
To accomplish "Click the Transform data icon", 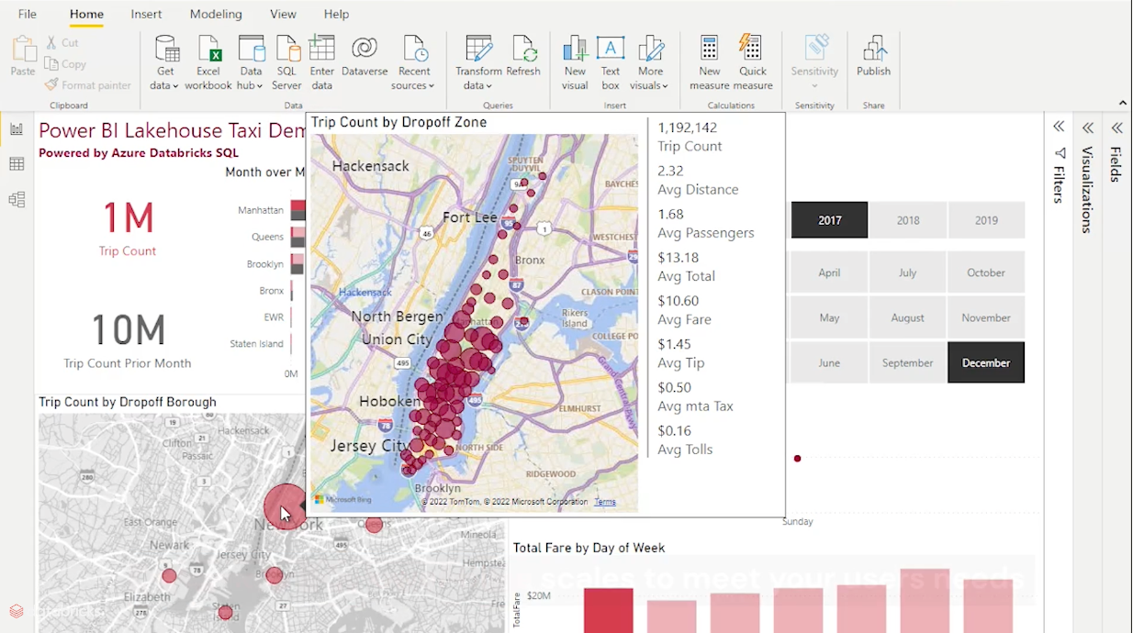I will [x=478, y=49].
